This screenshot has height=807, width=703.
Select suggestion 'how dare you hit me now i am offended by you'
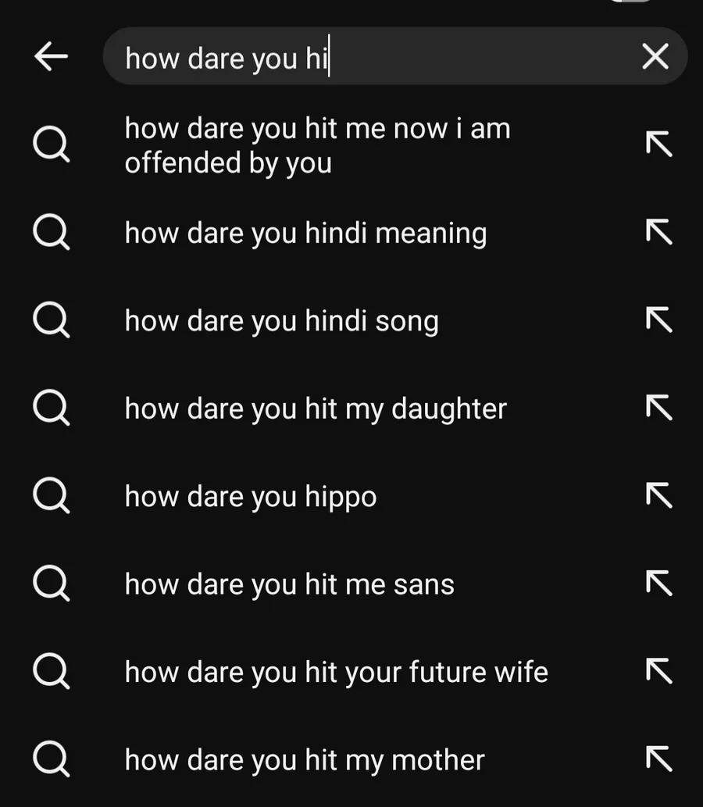tap(317, 145)
